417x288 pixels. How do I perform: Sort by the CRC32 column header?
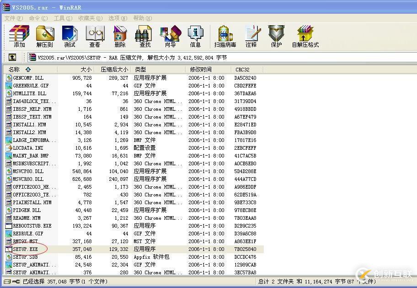[x=247, y=70]
